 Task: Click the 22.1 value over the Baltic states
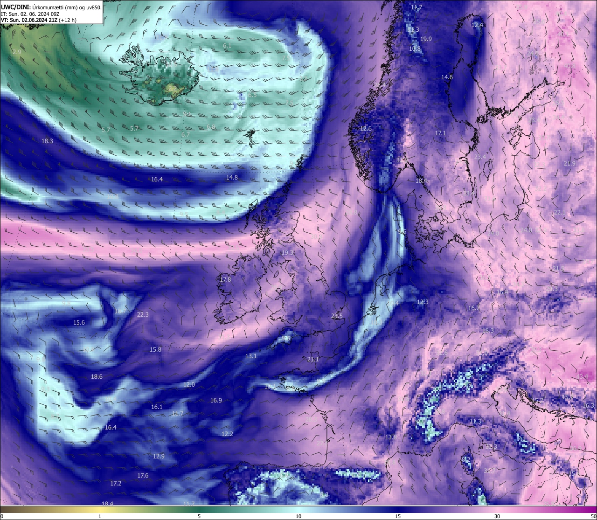coord(560,213)
